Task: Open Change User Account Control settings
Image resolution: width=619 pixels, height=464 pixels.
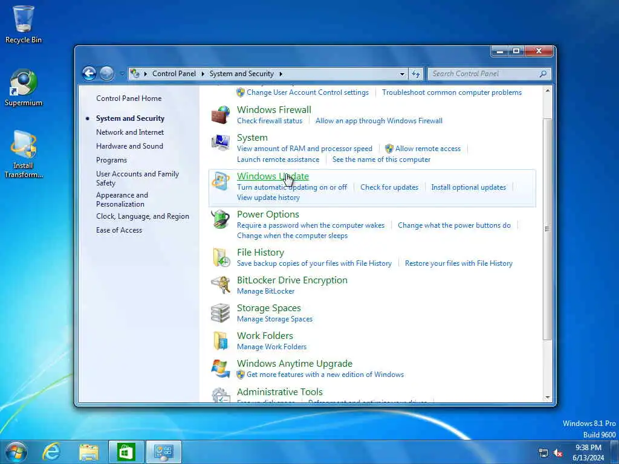Action: coord(308,92)
